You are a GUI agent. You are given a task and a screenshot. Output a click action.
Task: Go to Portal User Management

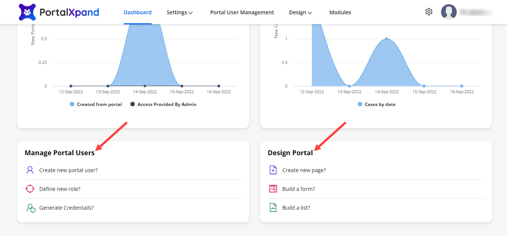pyautogui.click(x=242, y=12)
